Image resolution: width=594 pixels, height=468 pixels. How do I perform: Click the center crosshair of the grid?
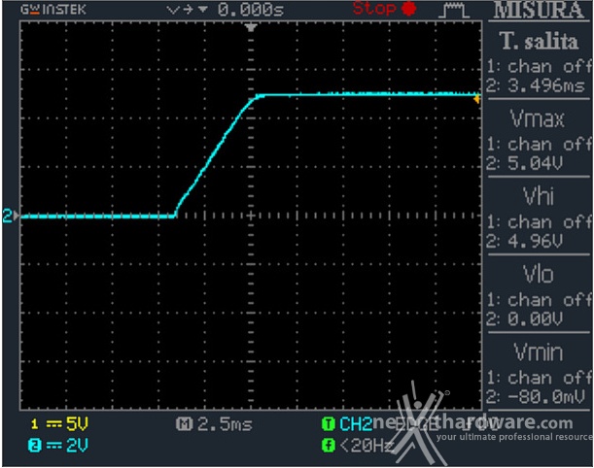[251, 216]
